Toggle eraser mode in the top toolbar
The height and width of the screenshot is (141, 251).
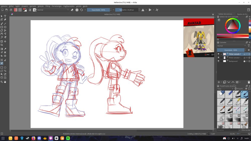(72, 10)
